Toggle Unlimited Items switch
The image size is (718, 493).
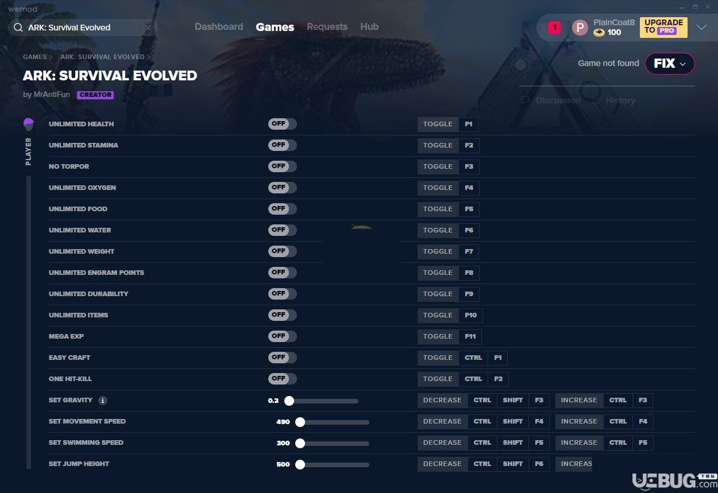coord(282,315)
